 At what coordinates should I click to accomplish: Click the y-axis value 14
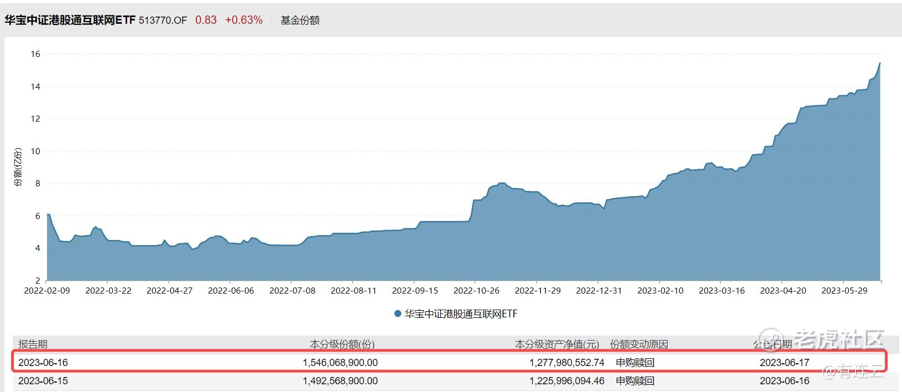coord(35,86)
